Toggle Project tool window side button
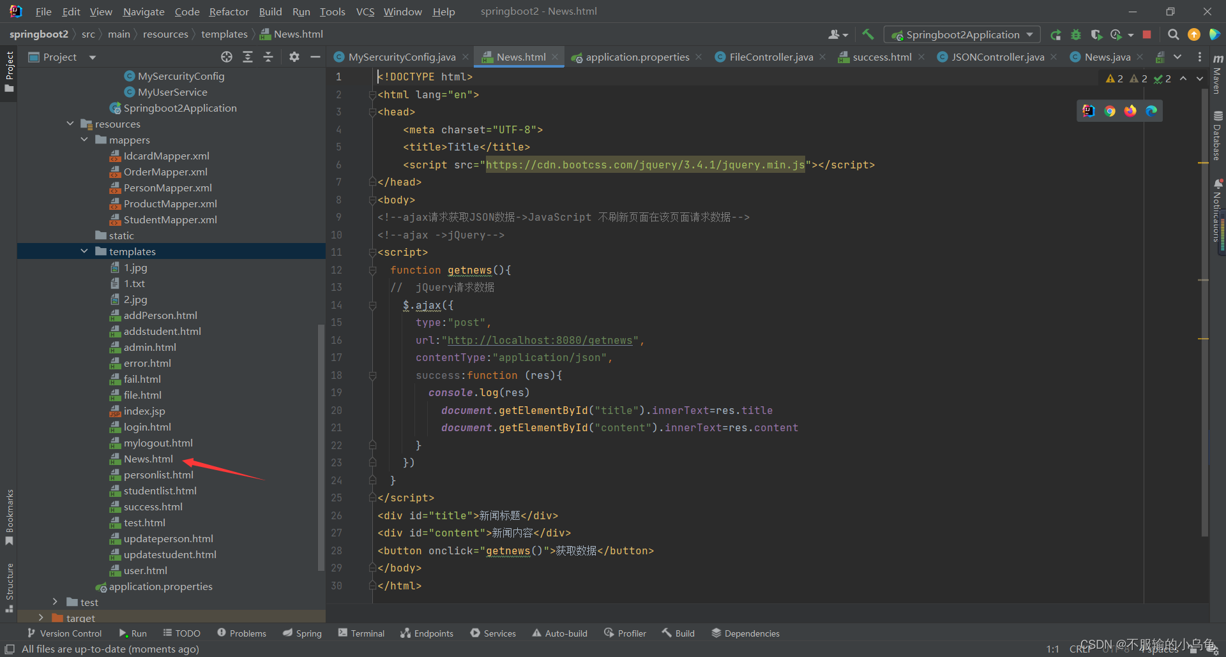This screenshot has height=657, width=1226. 9,71
